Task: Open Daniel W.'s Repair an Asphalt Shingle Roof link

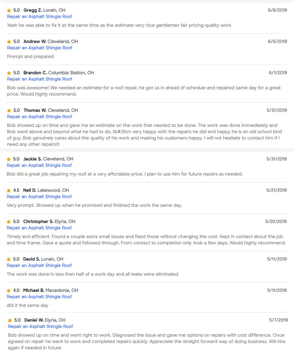Action: 40,326
